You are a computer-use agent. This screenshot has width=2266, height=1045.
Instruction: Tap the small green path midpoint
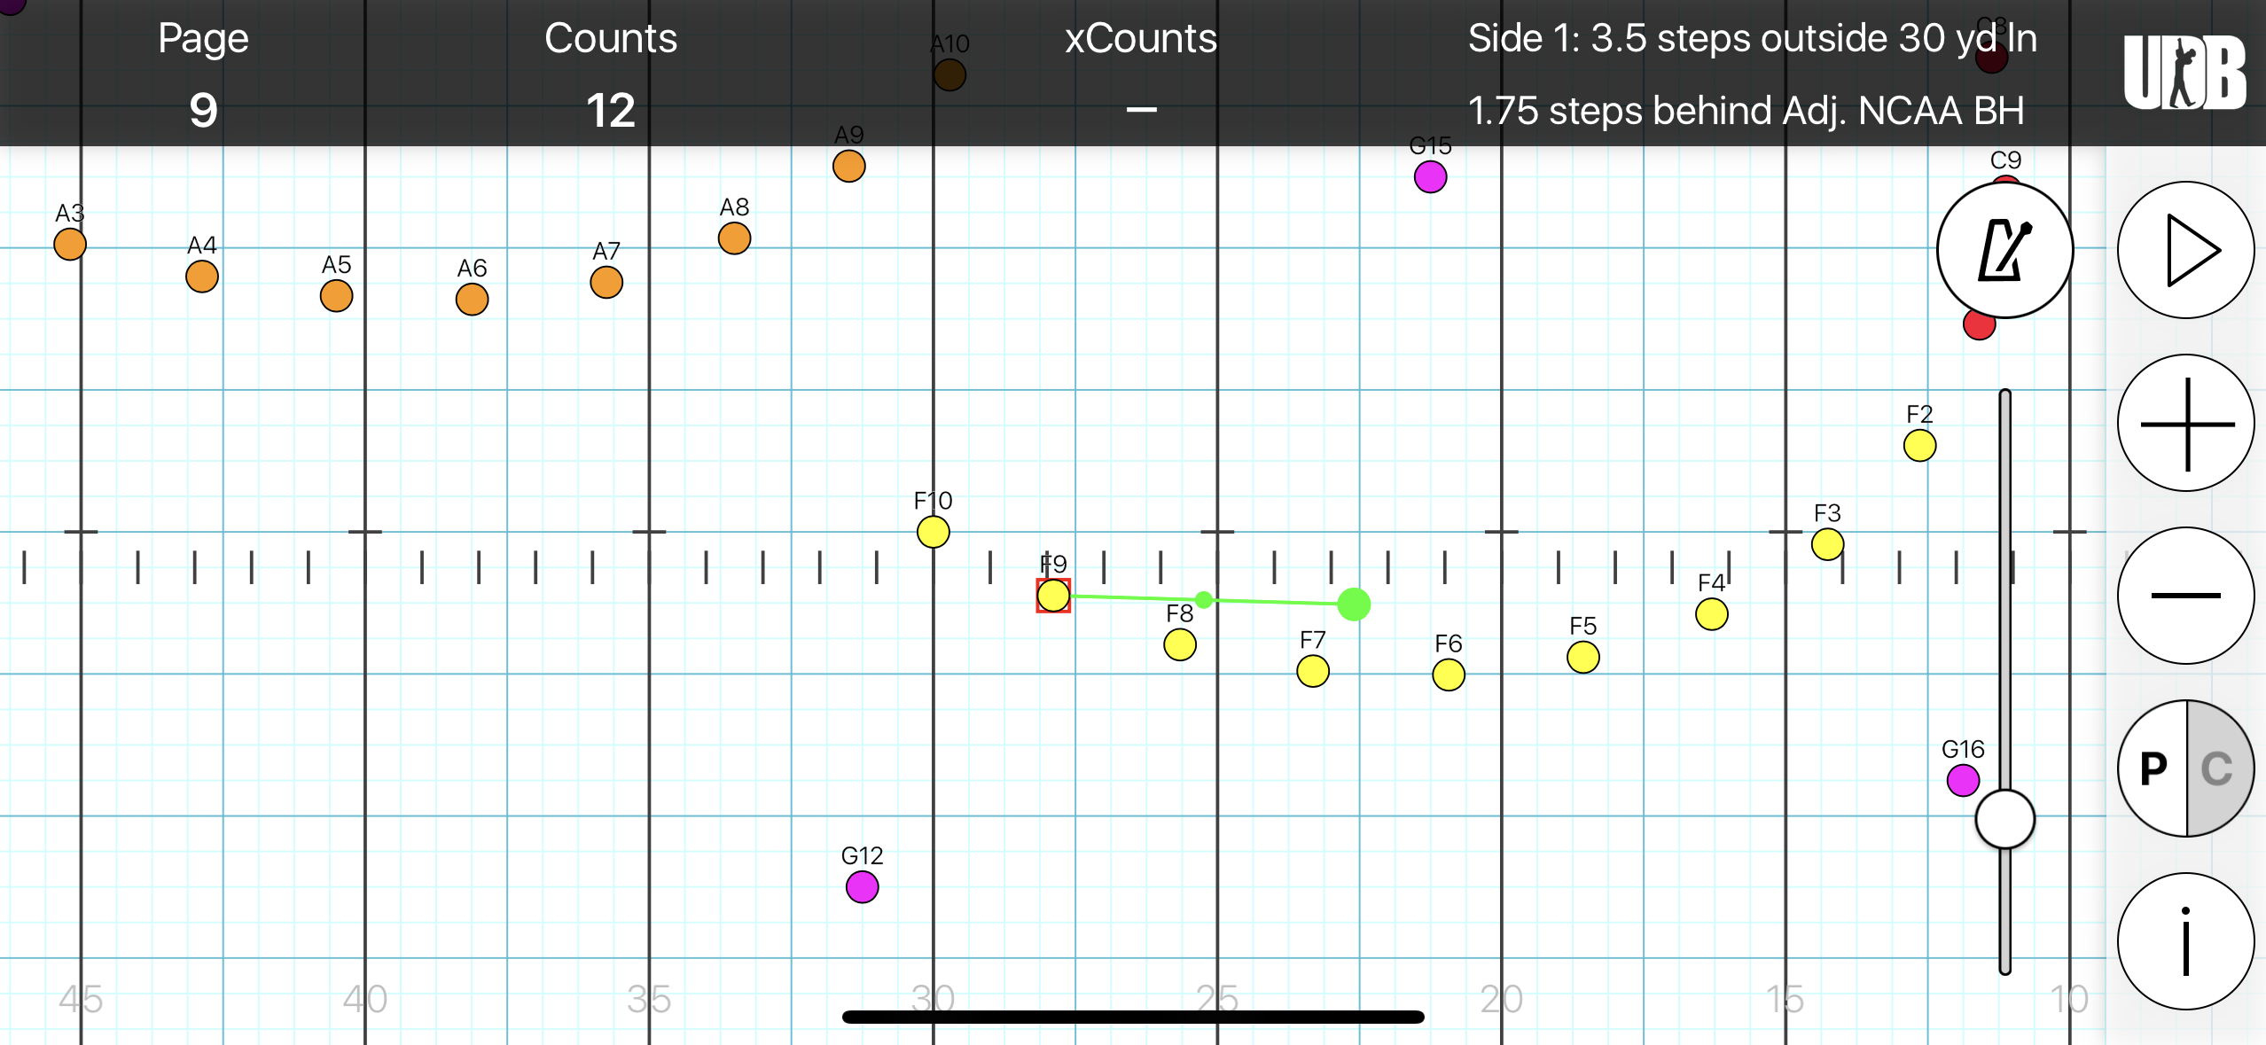(1204, 600)
